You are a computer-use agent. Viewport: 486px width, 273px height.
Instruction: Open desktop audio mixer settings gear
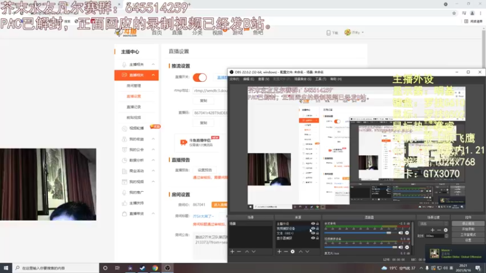(x=407, y=233)
